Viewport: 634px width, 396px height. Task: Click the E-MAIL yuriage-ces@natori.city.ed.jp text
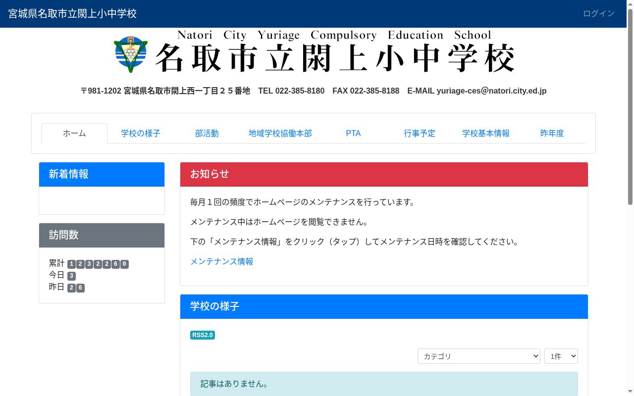coord(477,91)
